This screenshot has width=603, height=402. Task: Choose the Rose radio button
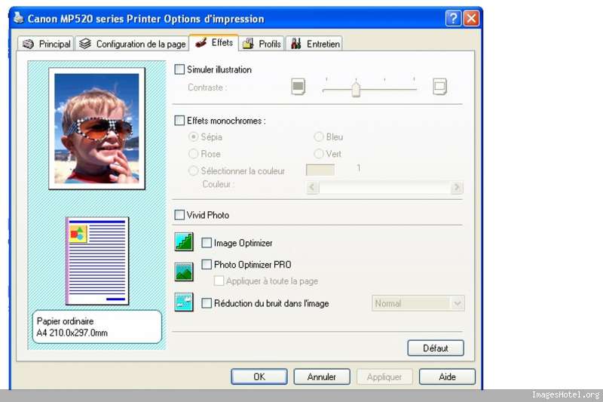[194, 154]
